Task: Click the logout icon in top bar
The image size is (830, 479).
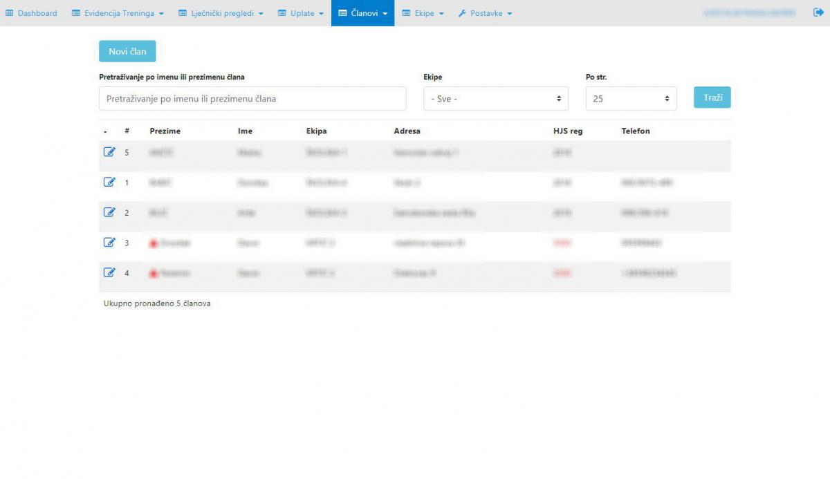Action: click(x=818, y=12)
